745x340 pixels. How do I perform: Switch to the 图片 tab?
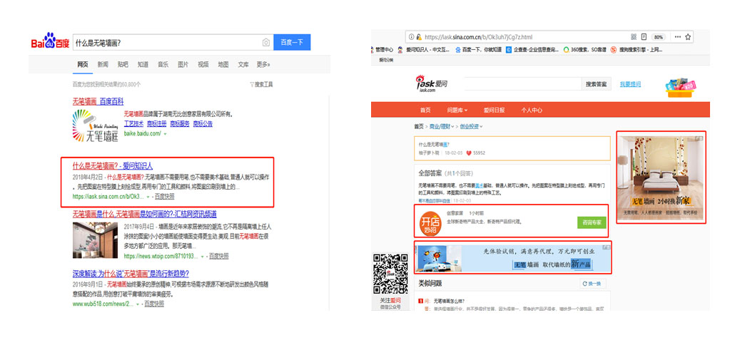(183, 65)
